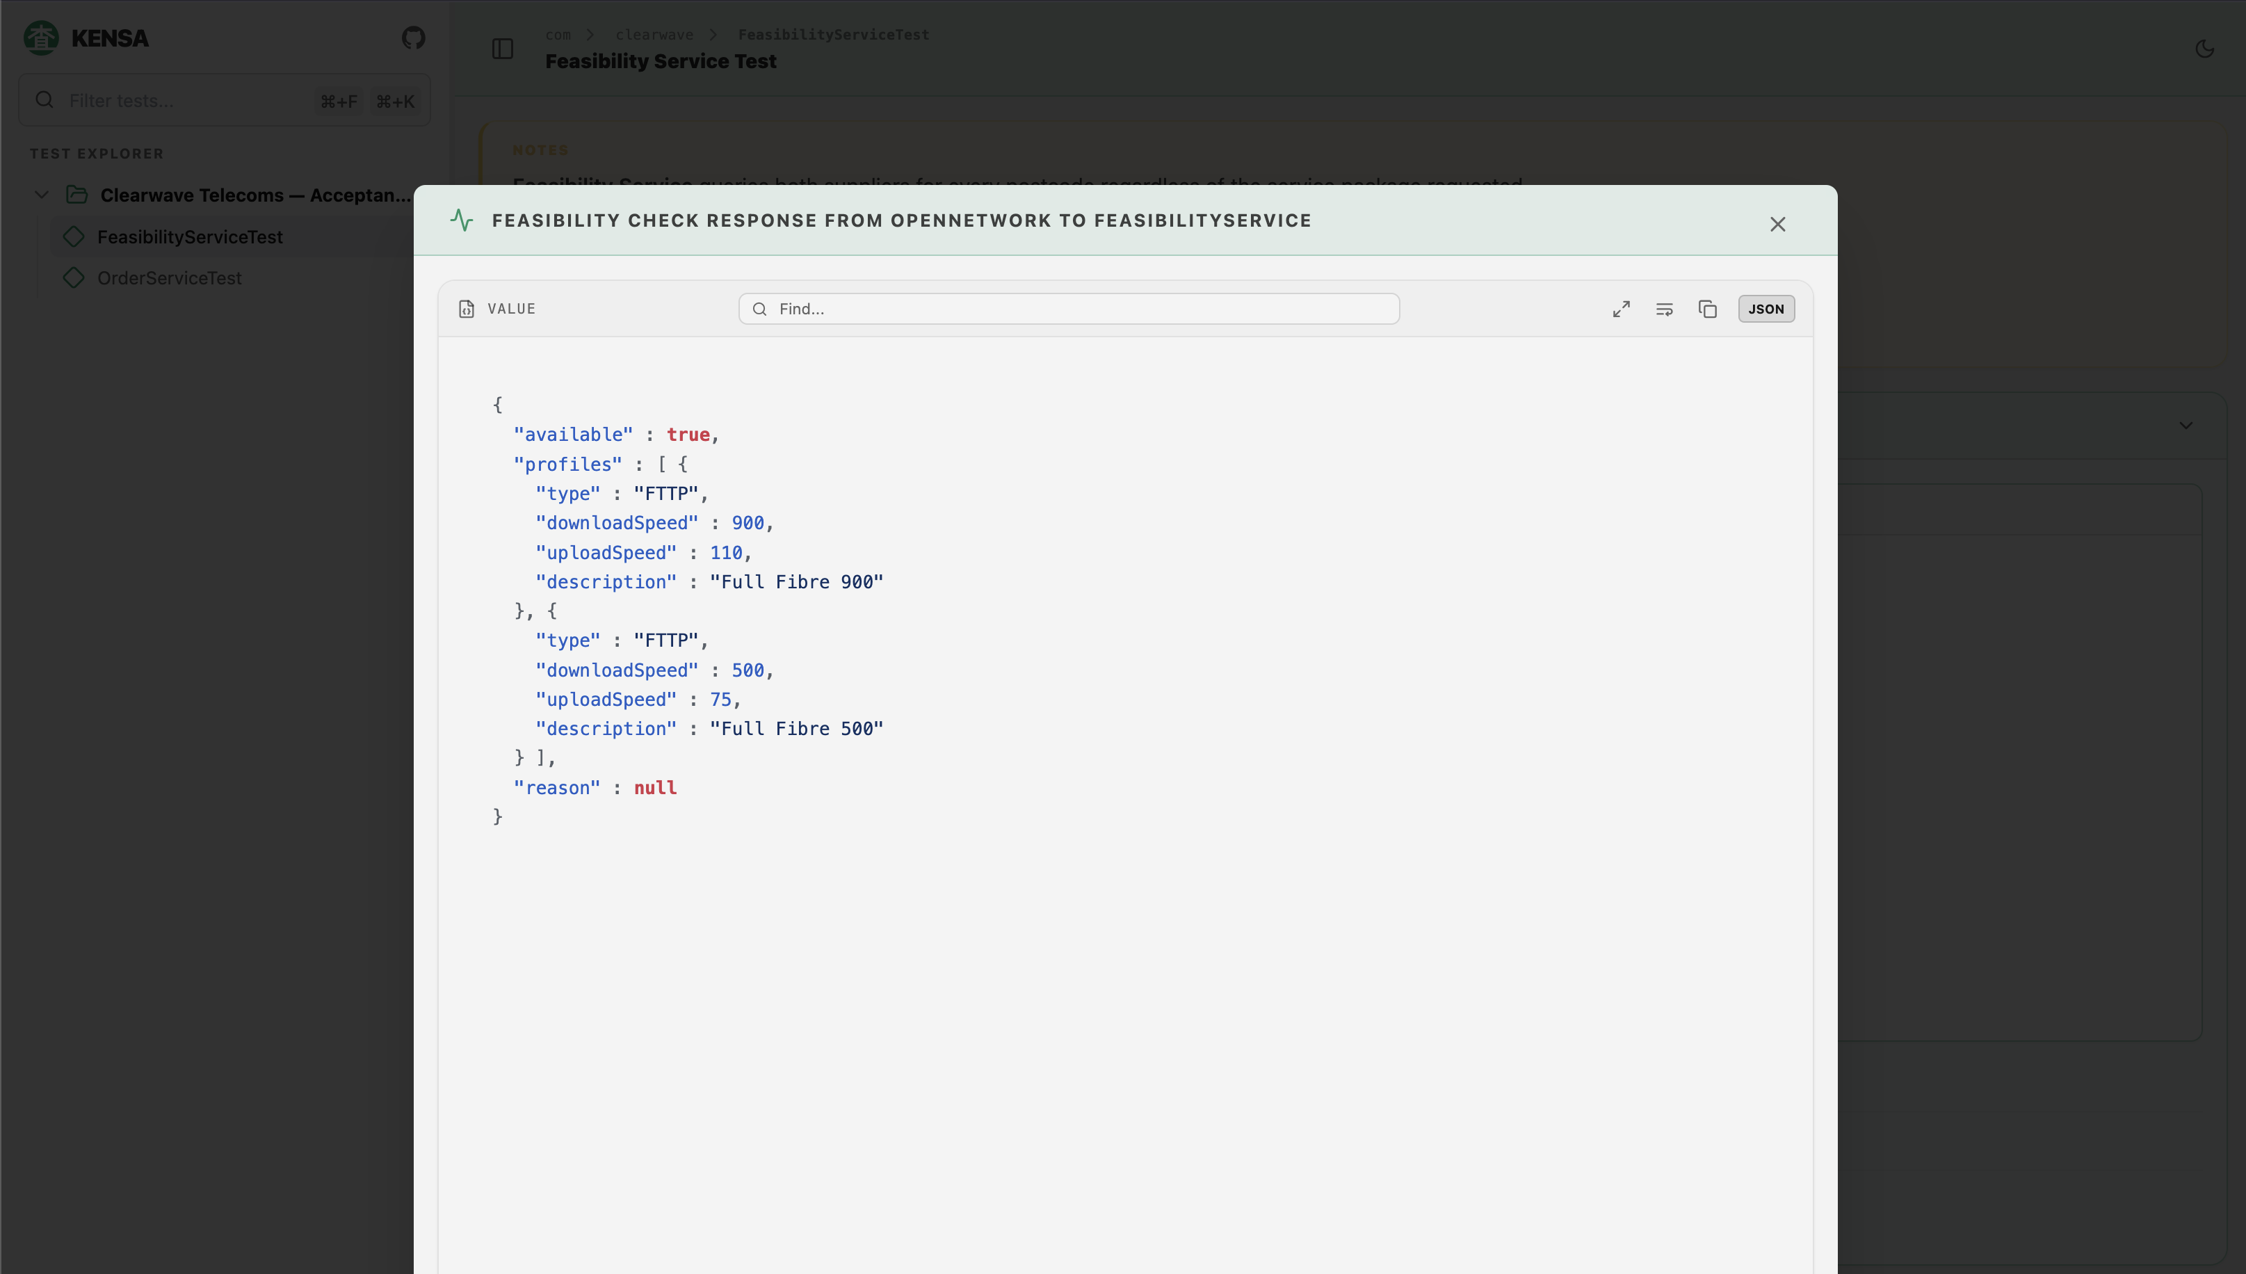Open the Clearwave Telecoms folder icon
The image size is (2246, 1274).
click(77, 194)
